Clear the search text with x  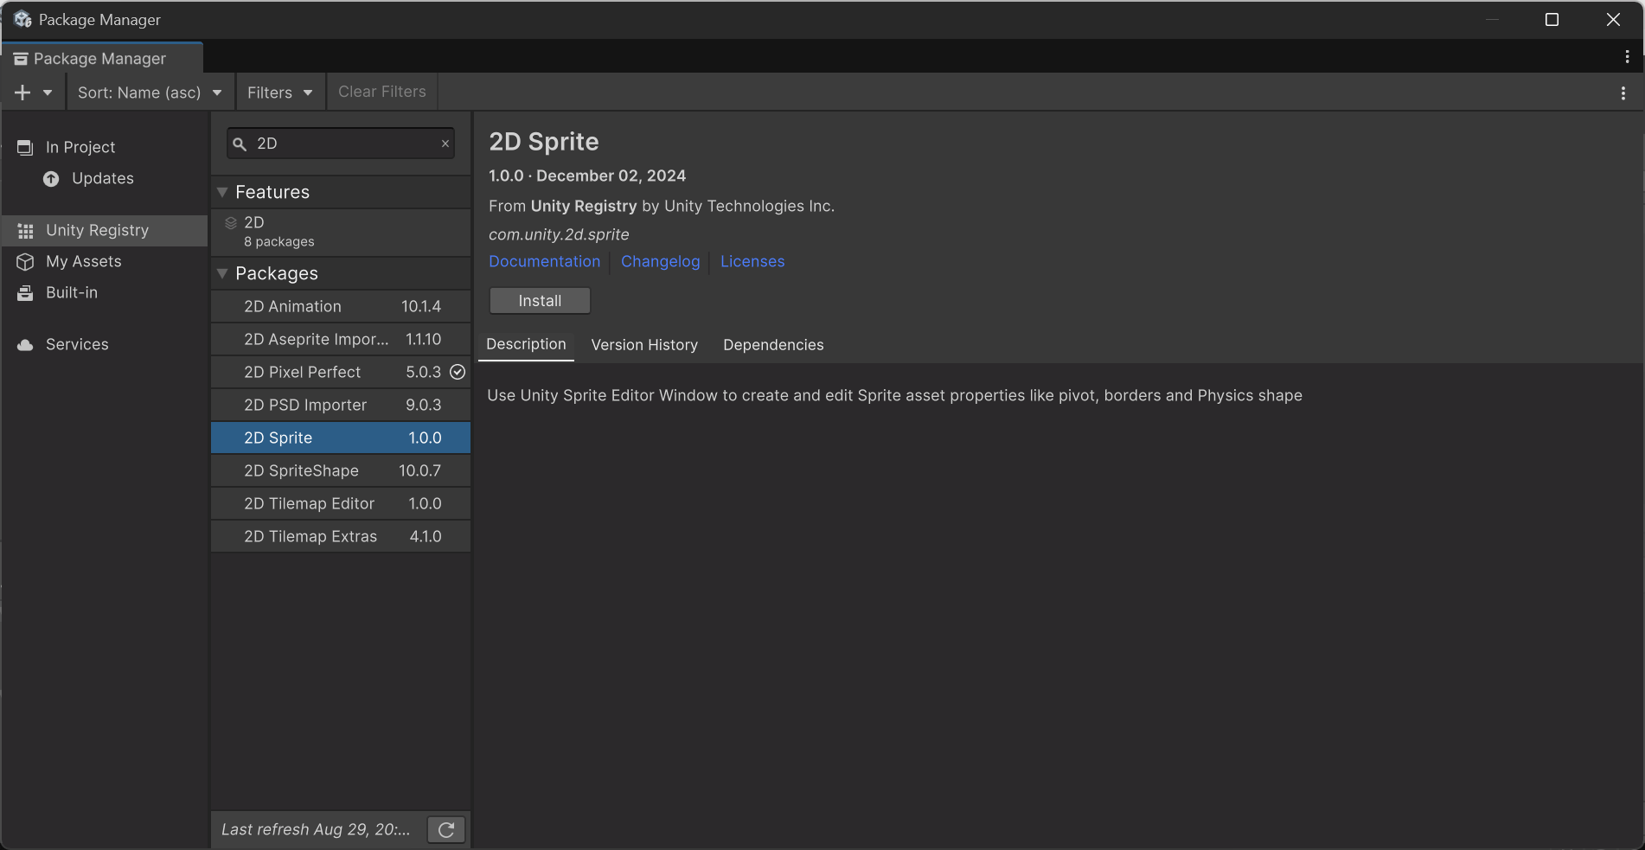tap(445, 144)
